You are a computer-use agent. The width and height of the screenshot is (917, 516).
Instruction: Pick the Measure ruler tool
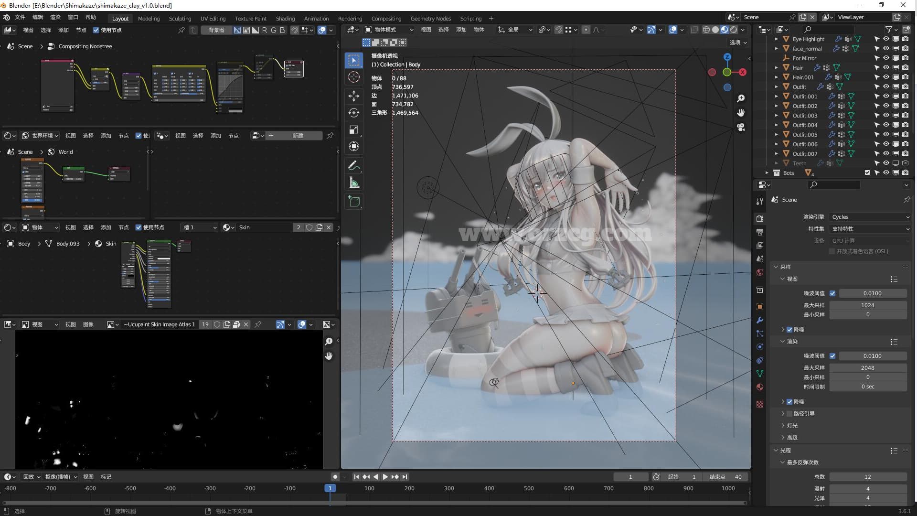[x=354, y=183]
